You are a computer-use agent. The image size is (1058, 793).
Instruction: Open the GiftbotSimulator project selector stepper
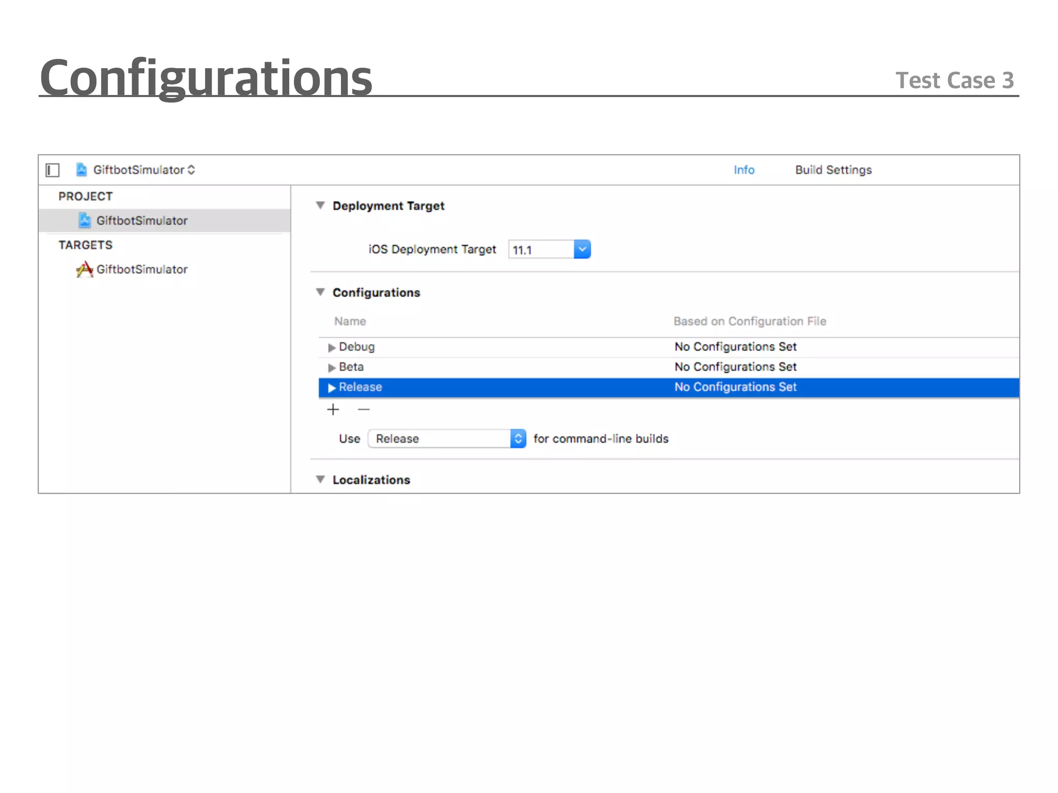point(191,170)
